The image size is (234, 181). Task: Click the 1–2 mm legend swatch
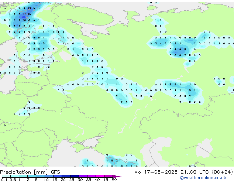click(23, 176)
